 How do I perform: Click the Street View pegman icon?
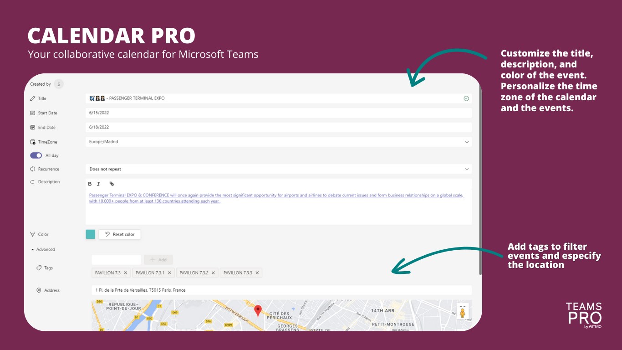point(463,312)
